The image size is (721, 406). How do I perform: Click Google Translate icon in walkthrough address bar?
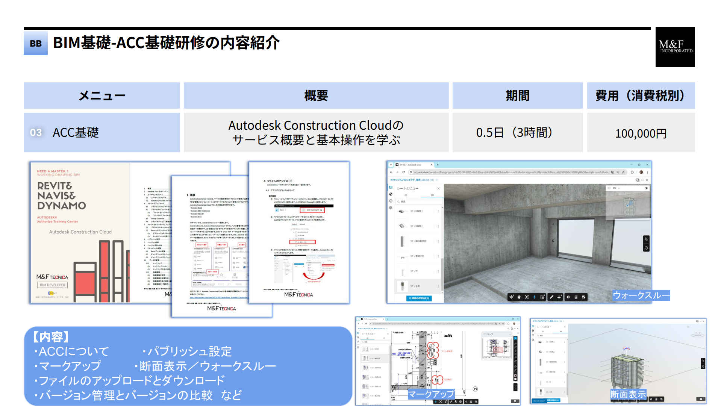pyautogui.click(x=612, y=172)
